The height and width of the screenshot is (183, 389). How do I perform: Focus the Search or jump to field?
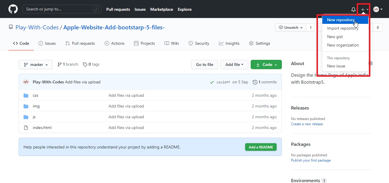click(62, 9)
